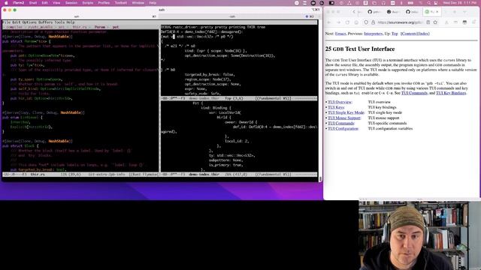Bookmark this page with the star icon
Image resolution: width=481 pixels, height=270 pixels.
(435, 22)
